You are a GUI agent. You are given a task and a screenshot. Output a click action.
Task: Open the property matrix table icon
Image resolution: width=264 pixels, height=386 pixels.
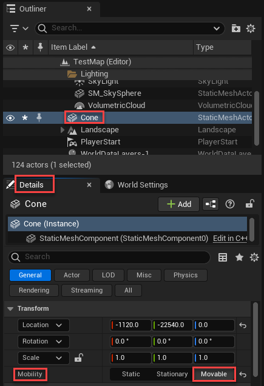(223, 257)
